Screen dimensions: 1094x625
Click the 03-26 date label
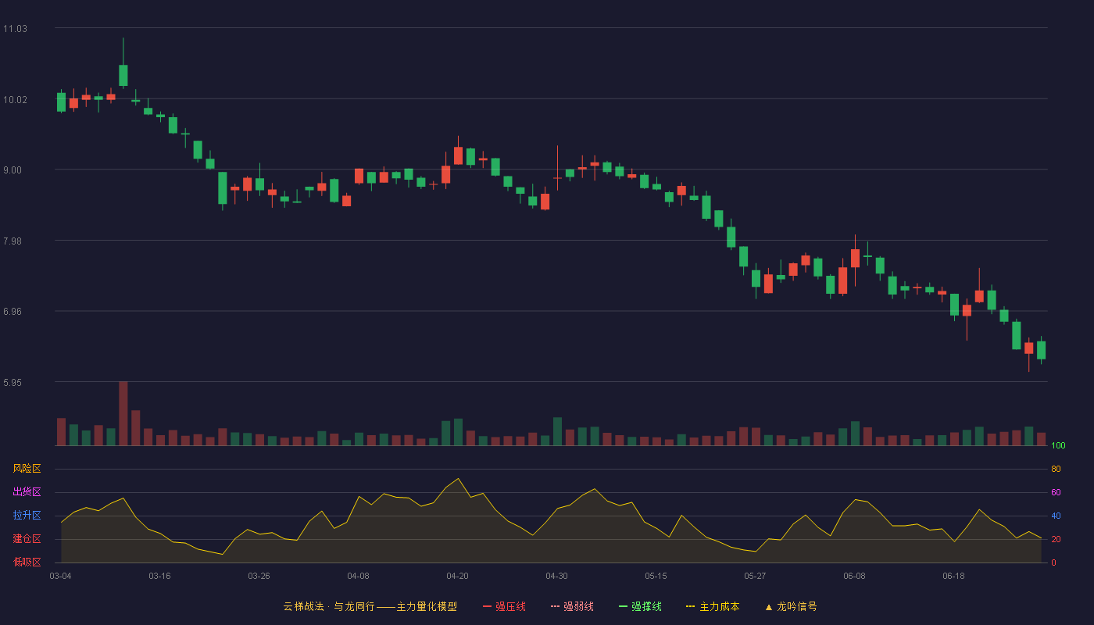[x=259, y=576]
